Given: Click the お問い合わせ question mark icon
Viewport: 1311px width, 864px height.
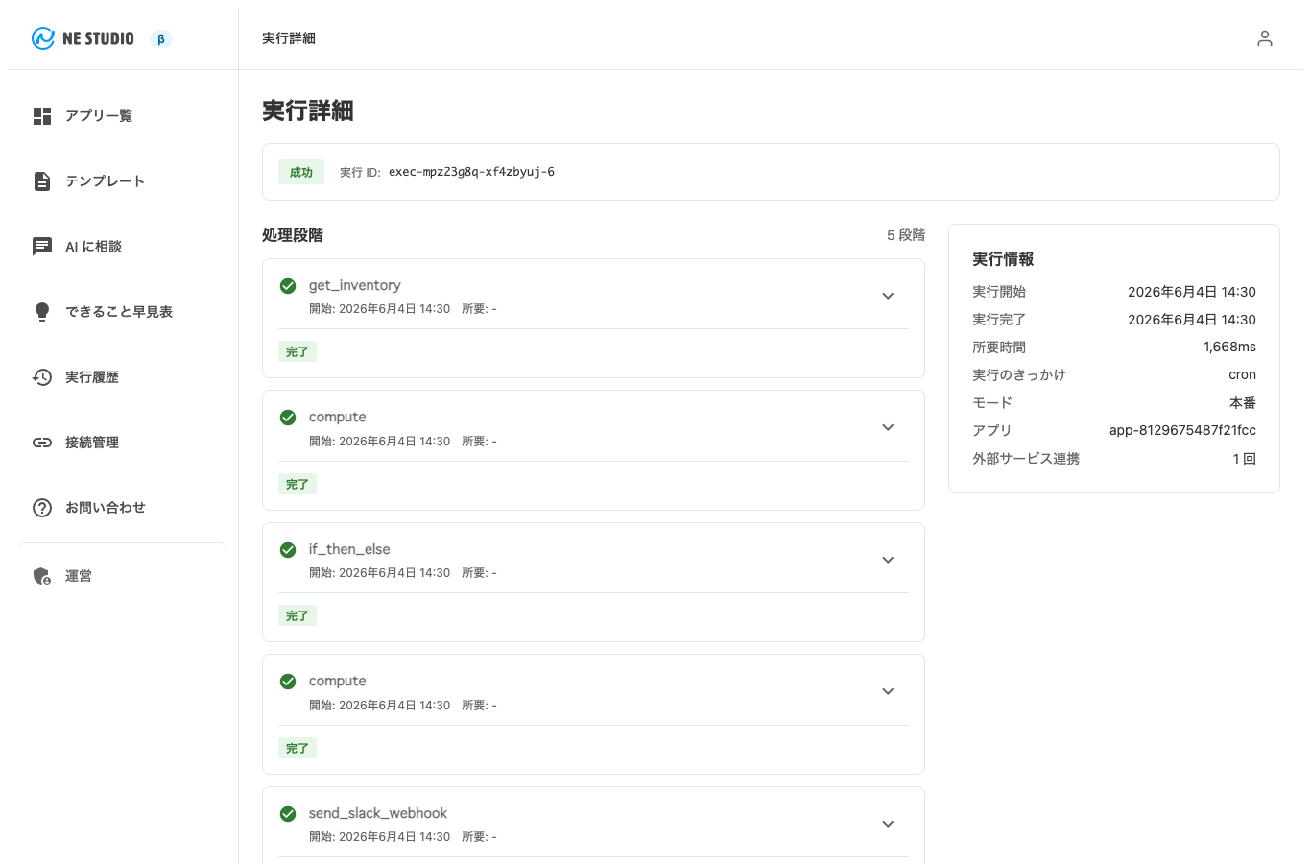Looking at the screenshot, I should [x=42, y=508].
